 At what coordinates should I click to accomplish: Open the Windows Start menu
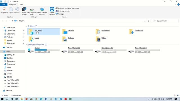2,99
